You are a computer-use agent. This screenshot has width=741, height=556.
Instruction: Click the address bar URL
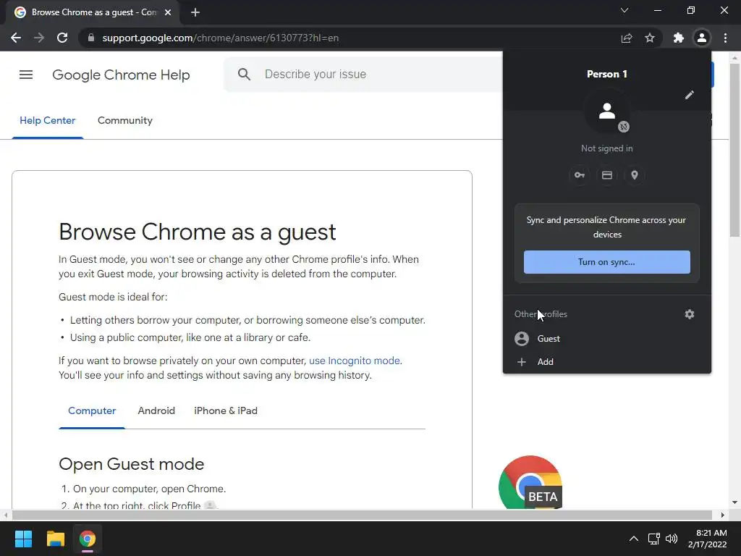click(x=220, y=38)
